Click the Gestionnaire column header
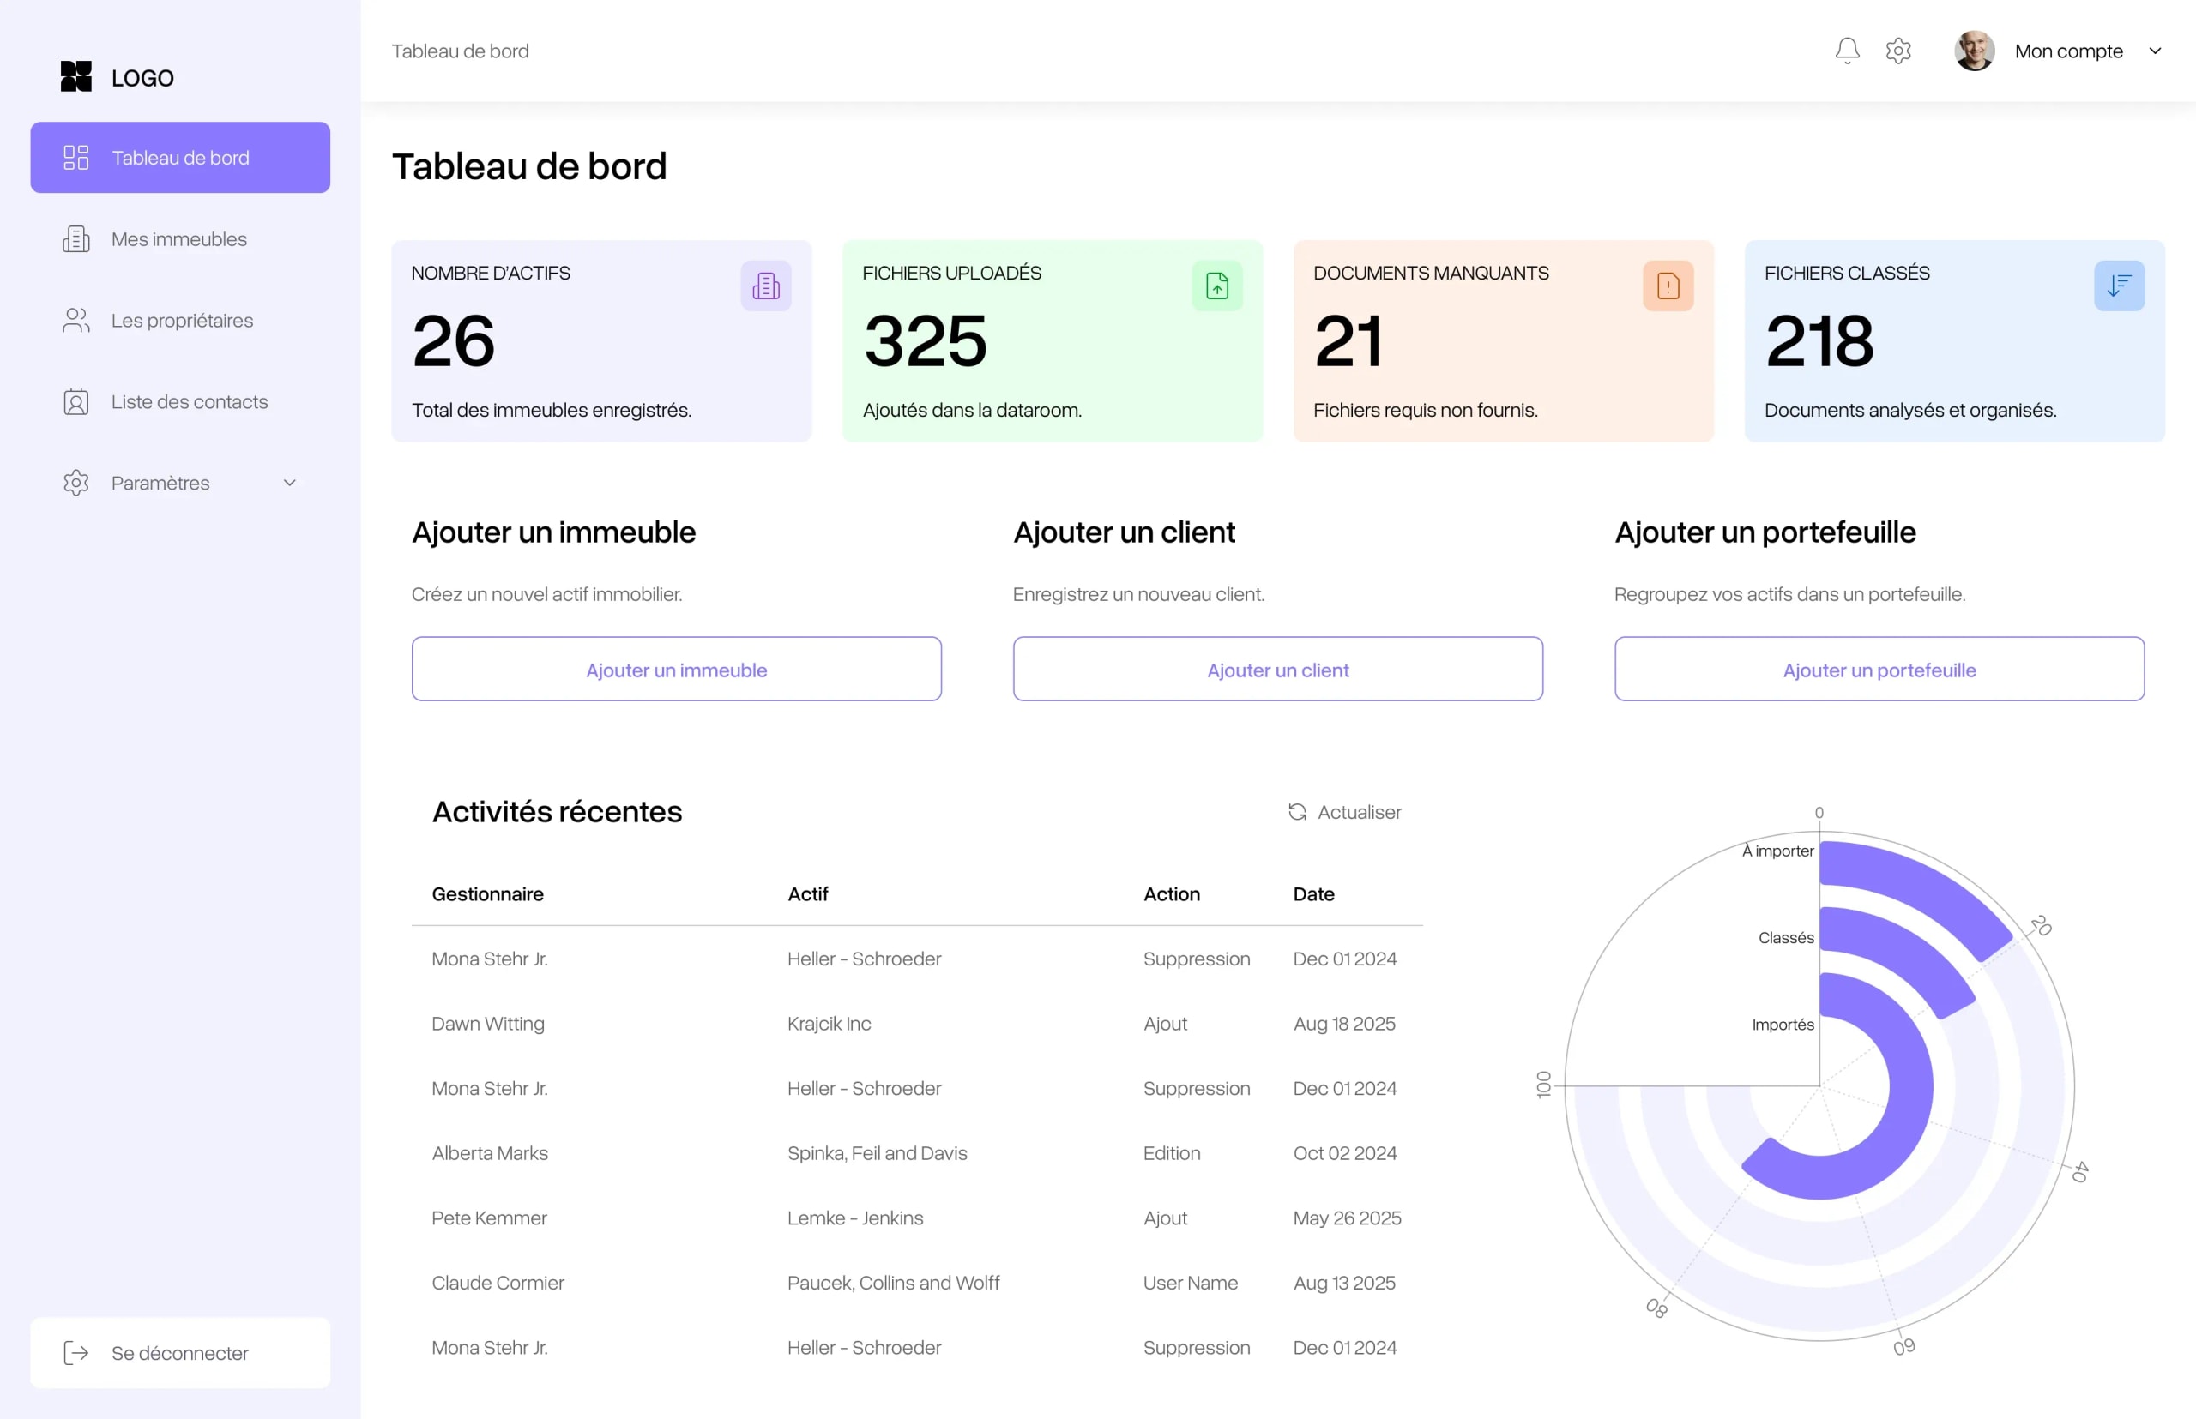Screen dimensions: 2196x1419 point(488,893)
